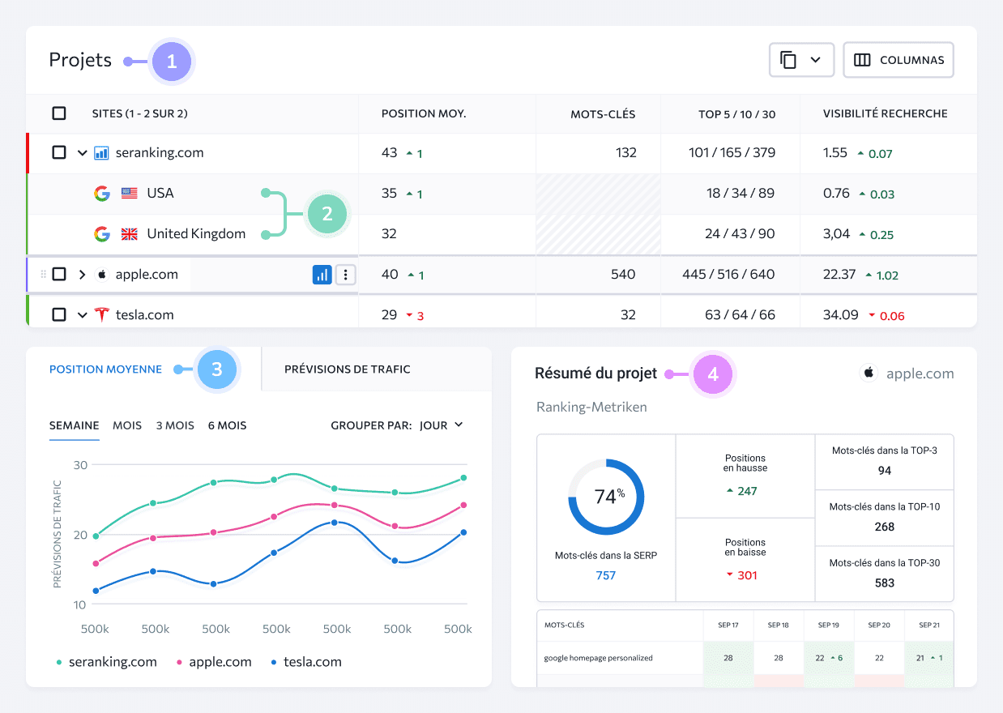Click apple.com keywords count 540
Screen dimensions: 1003x713
623,274
